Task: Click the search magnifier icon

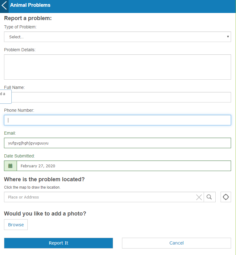Action: [x=210, y=197]
